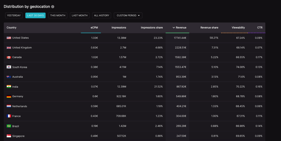This screenshot has width=281, height=141.
Task: Click the South Korea flag icon
Action: [x=9, y=67]
